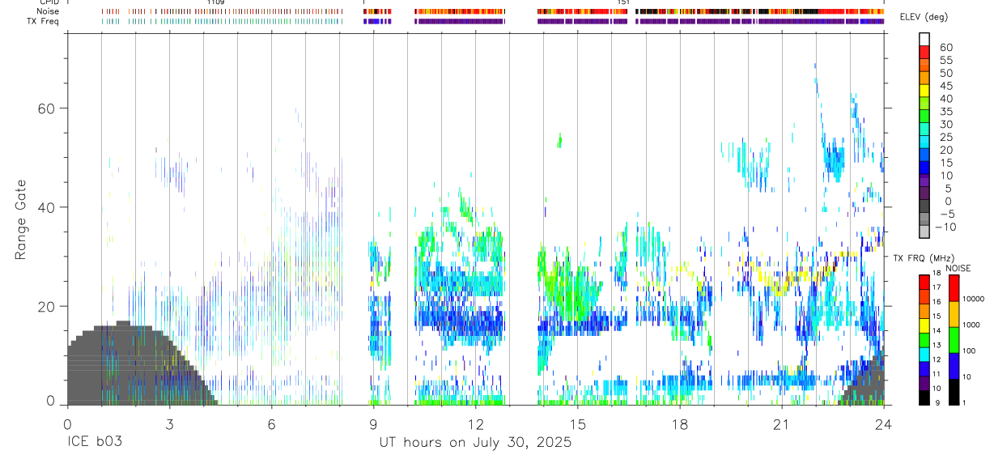
Task: Select the cyan 12–13 segment of TX FRQ colorbar
Action: [924, 354]
